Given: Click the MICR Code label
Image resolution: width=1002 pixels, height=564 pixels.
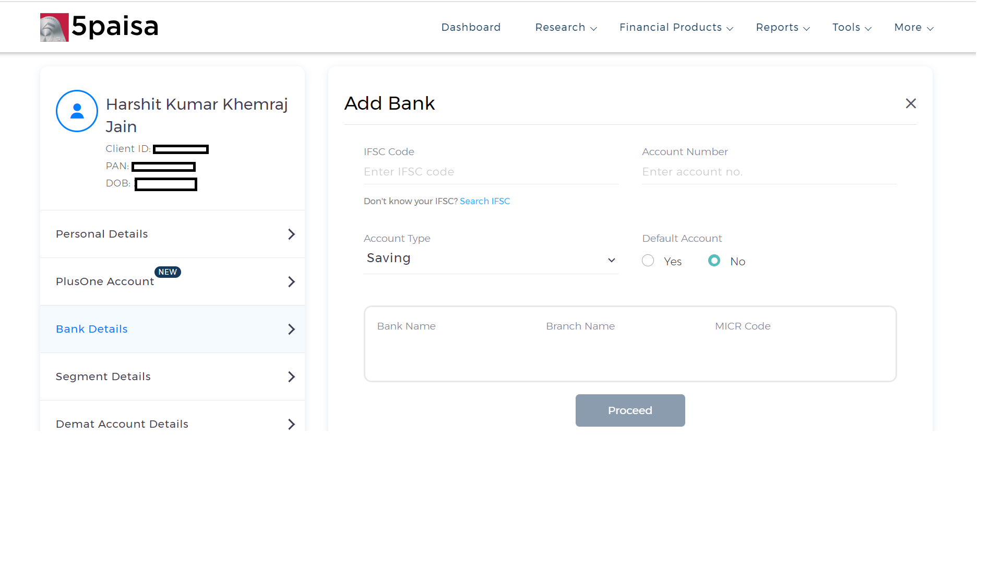Looking at the screenshot, I should (743, 326).
